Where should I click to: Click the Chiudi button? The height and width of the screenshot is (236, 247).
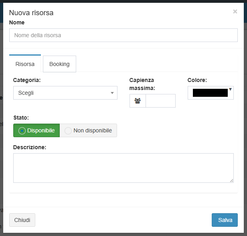22,220
